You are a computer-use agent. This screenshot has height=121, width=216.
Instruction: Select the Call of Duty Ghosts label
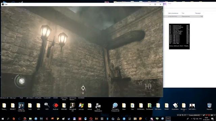click(64, 98)
